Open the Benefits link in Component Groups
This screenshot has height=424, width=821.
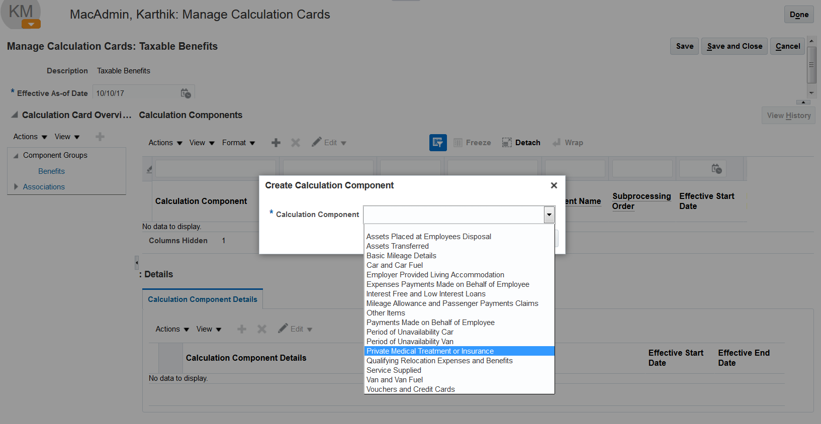tap(51, 171)
